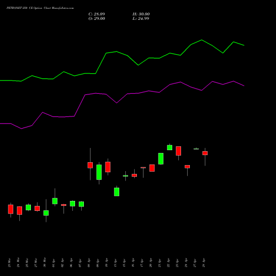The image size is (276, 276).
Task: Click the 28 Apr date label
Action: coord(204,263)
